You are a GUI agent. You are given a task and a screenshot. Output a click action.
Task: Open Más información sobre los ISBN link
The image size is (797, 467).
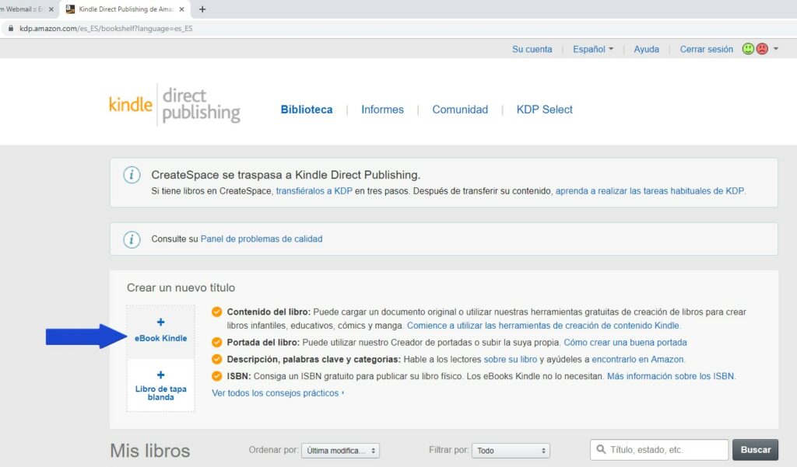click(670, 376)
